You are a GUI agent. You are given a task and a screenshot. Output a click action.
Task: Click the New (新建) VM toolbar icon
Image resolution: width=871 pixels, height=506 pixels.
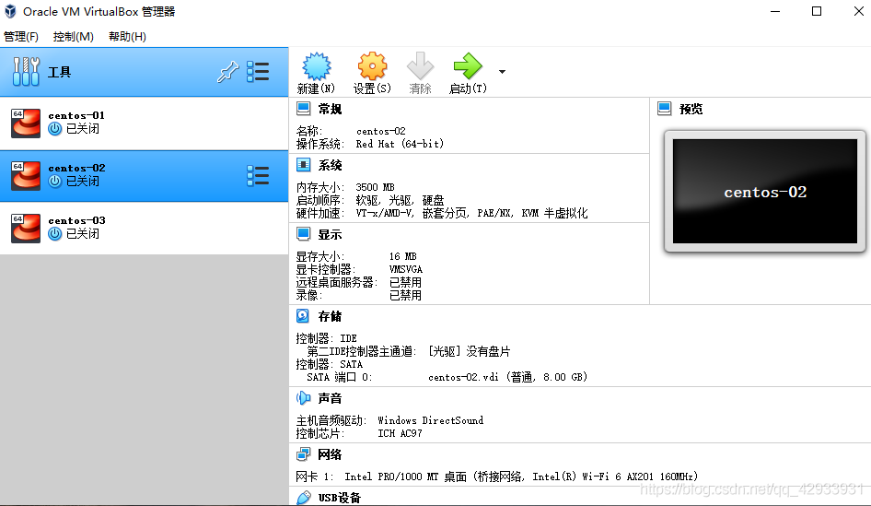(x=316, y=66)
